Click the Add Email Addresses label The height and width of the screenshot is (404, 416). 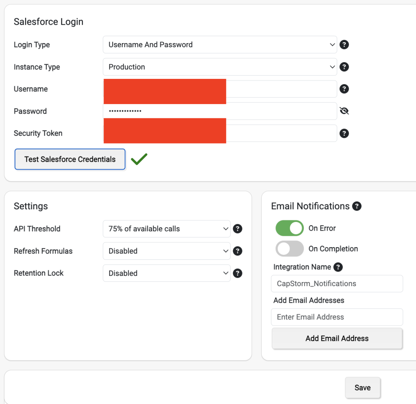tap(309, 300)
